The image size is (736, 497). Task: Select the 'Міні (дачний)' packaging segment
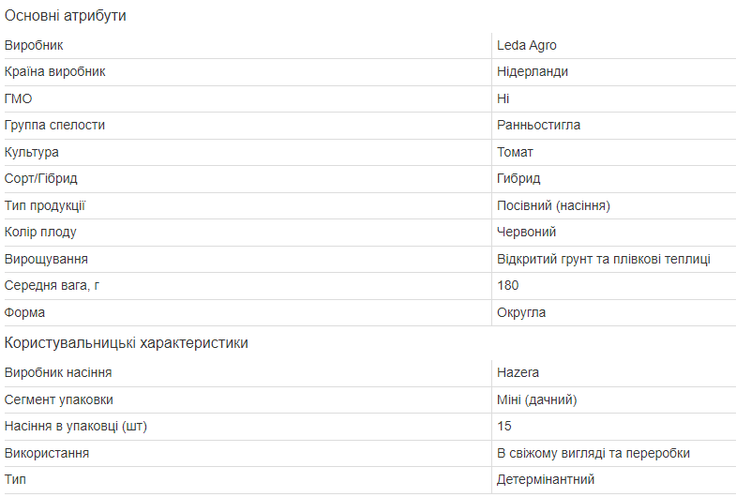tap(536, 399)
